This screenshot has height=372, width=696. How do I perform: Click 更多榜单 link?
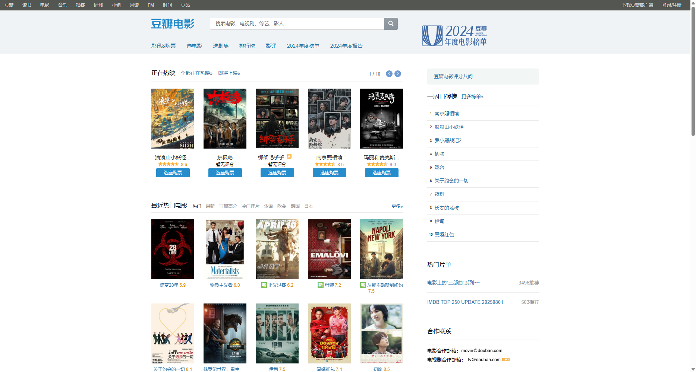pyautogui.click(x=472, y=97)
